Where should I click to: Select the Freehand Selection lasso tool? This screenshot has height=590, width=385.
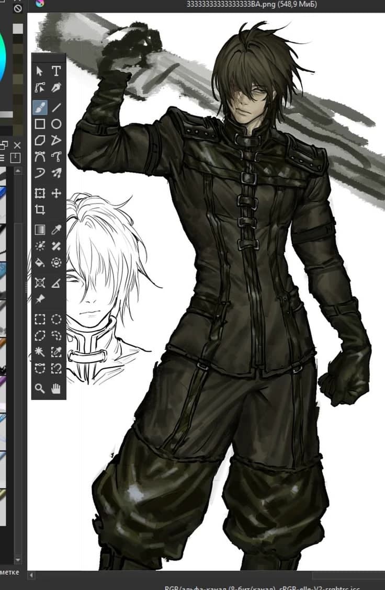tap(56, 336)
